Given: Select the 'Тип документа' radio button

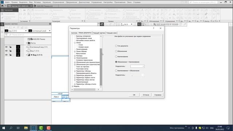Looking at the screenshot, I should pyautogui.click(x=116, y=46).
